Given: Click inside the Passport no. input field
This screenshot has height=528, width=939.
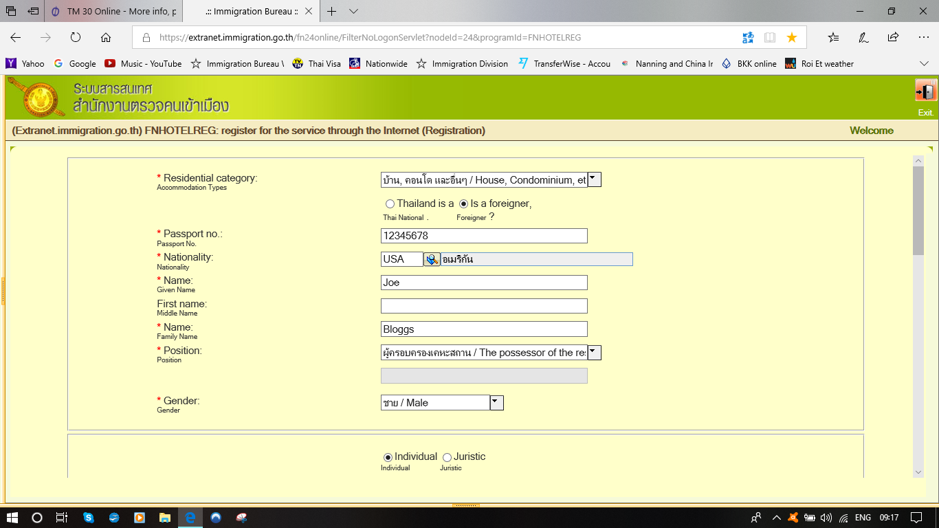Looking at the screenshot, I should pos(484,236).
